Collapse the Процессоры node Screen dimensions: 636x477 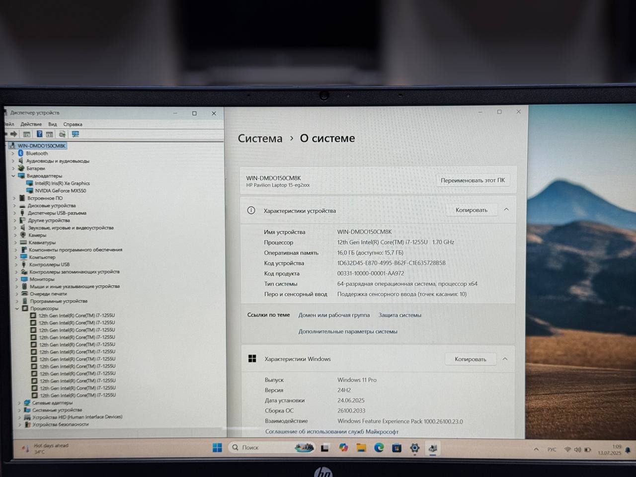(x=17, y=309)
